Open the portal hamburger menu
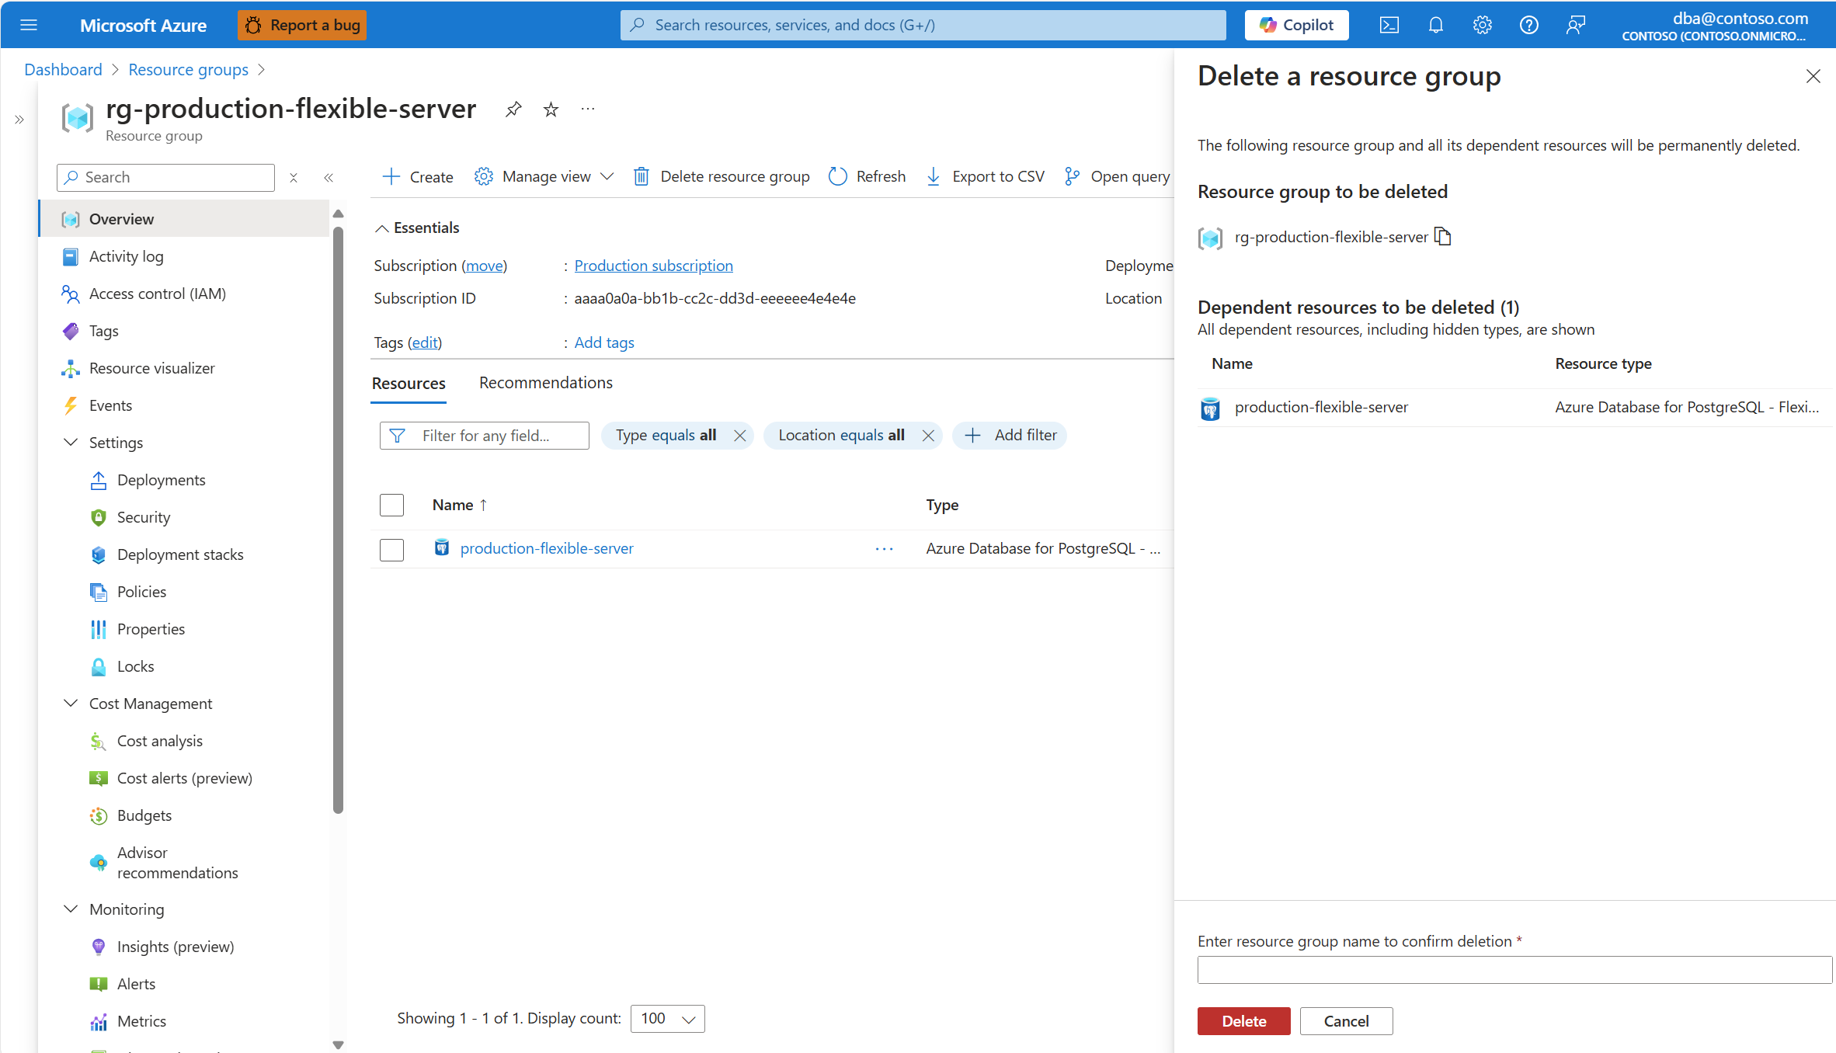The image size is (1836, 1053). (29, 25)
